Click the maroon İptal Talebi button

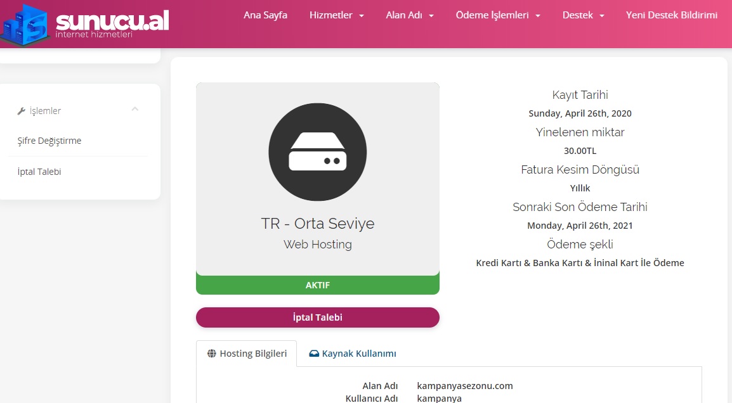(317, 317)
